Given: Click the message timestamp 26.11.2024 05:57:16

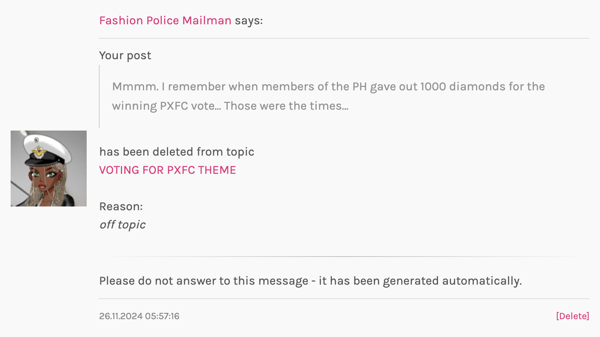Looking at the screenshot, I should [139, 316].
